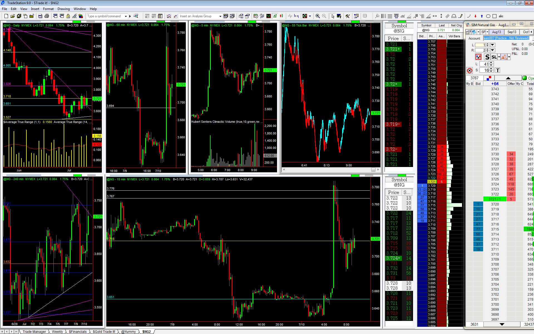Switch to the Trade Manager workspace tab
The width and height of the screenshot is (534, 334).
34,331
